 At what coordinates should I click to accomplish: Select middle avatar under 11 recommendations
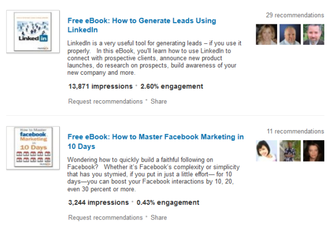click(290, 151)
